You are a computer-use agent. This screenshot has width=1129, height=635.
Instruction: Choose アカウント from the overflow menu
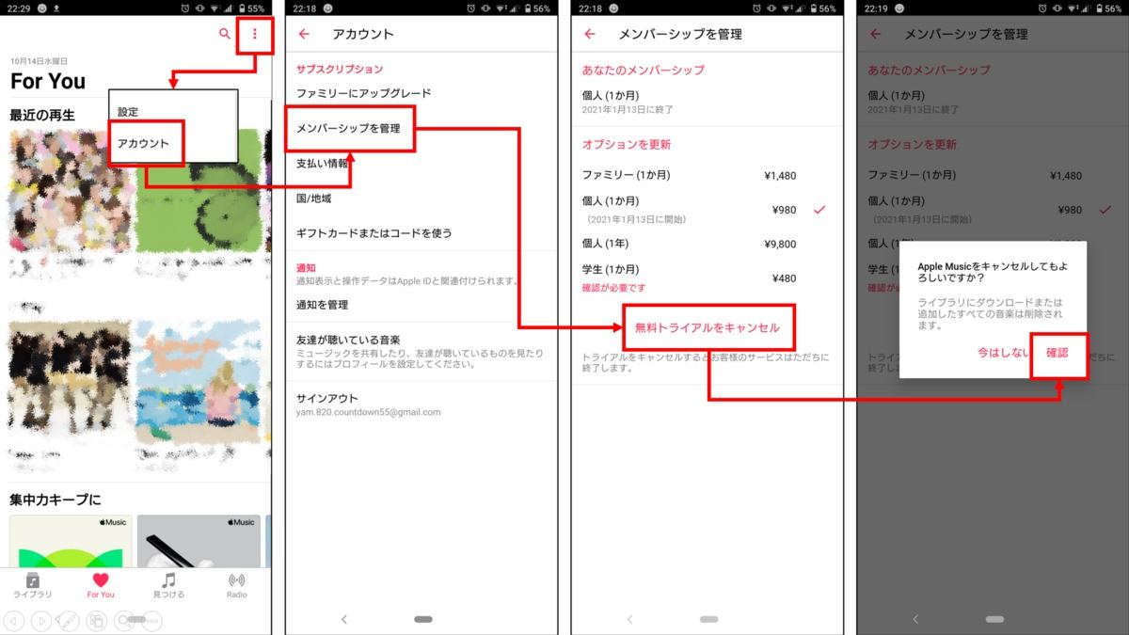143,143
